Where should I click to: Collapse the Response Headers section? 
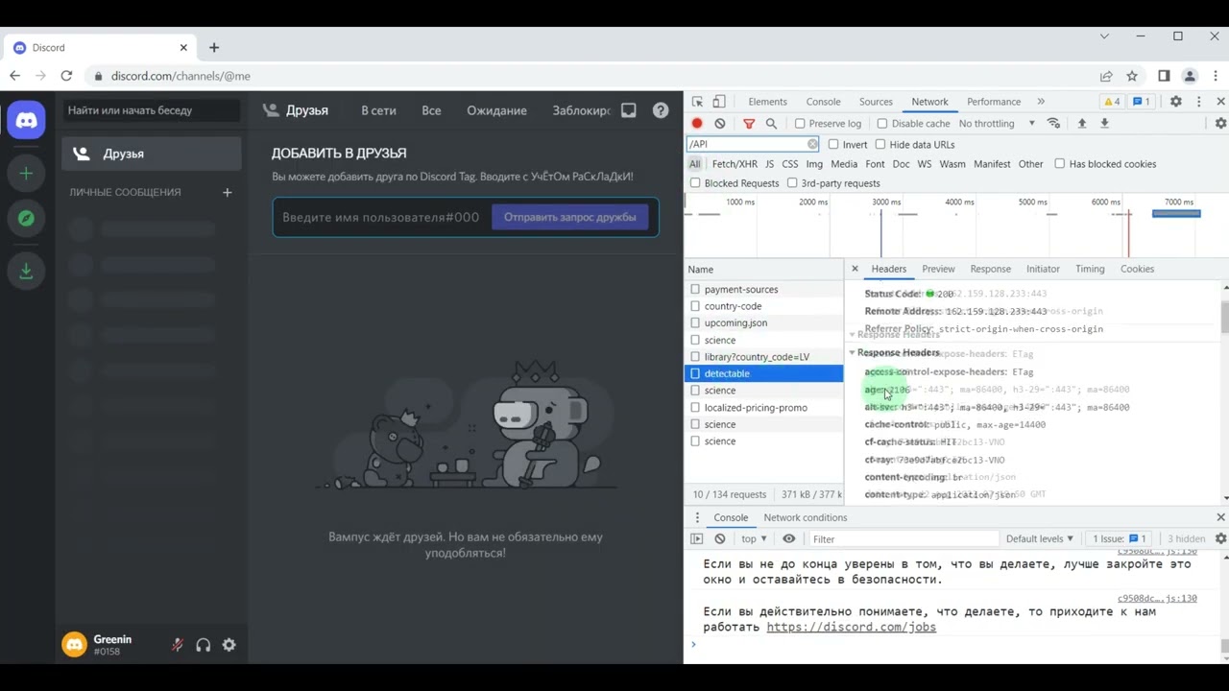[893, 353]
